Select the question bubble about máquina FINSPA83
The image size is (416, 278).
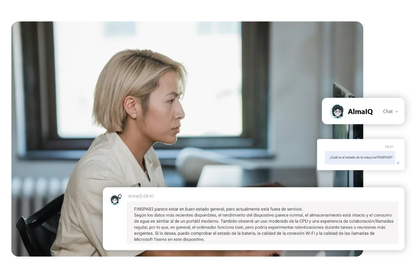coord(360,157)
